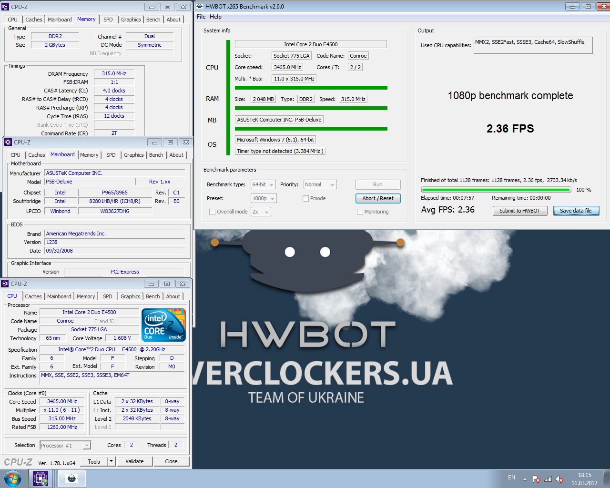Open the CPU-Z Tools button

click(94, 461)
